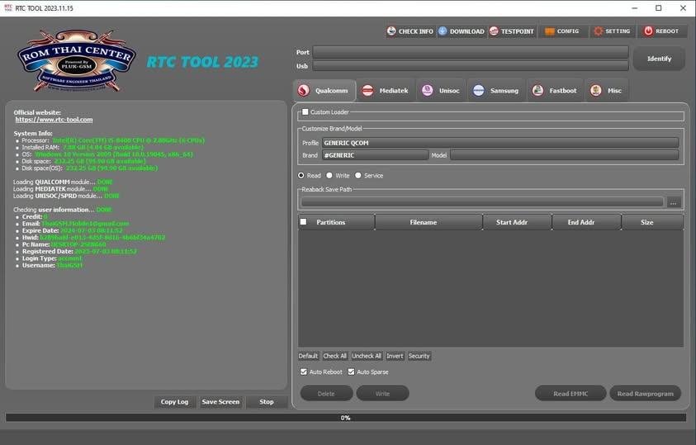
Task: Click the Read EMMC button
Action: click(571, 394)
